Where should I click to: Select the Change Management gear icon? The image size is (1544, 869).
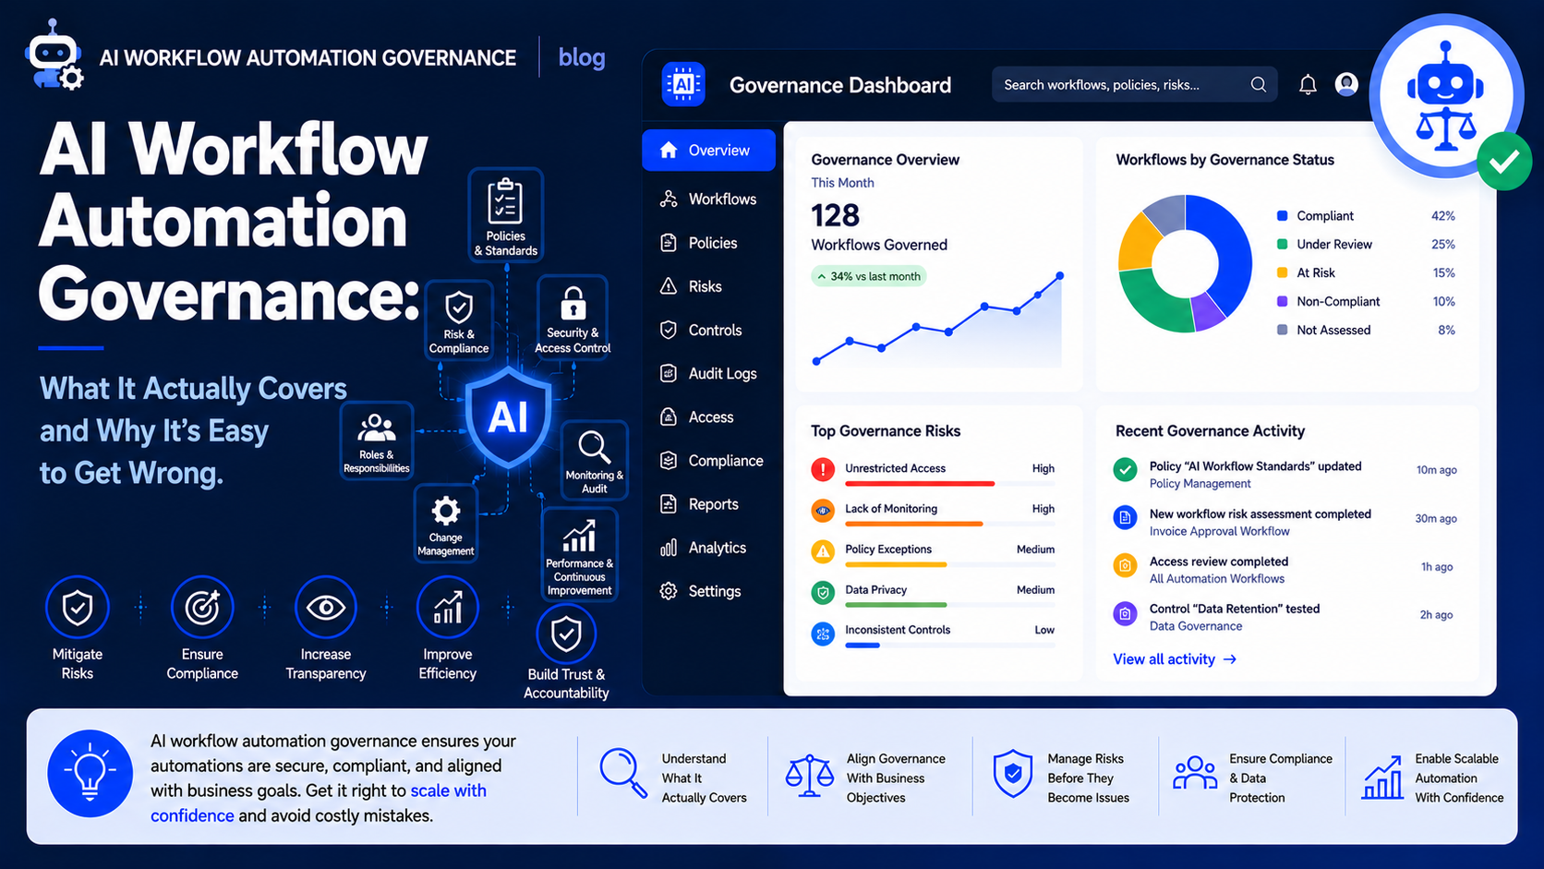pos(445,511)
